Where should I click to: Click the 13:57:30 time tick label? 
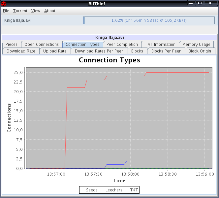(x=93, y=174)
